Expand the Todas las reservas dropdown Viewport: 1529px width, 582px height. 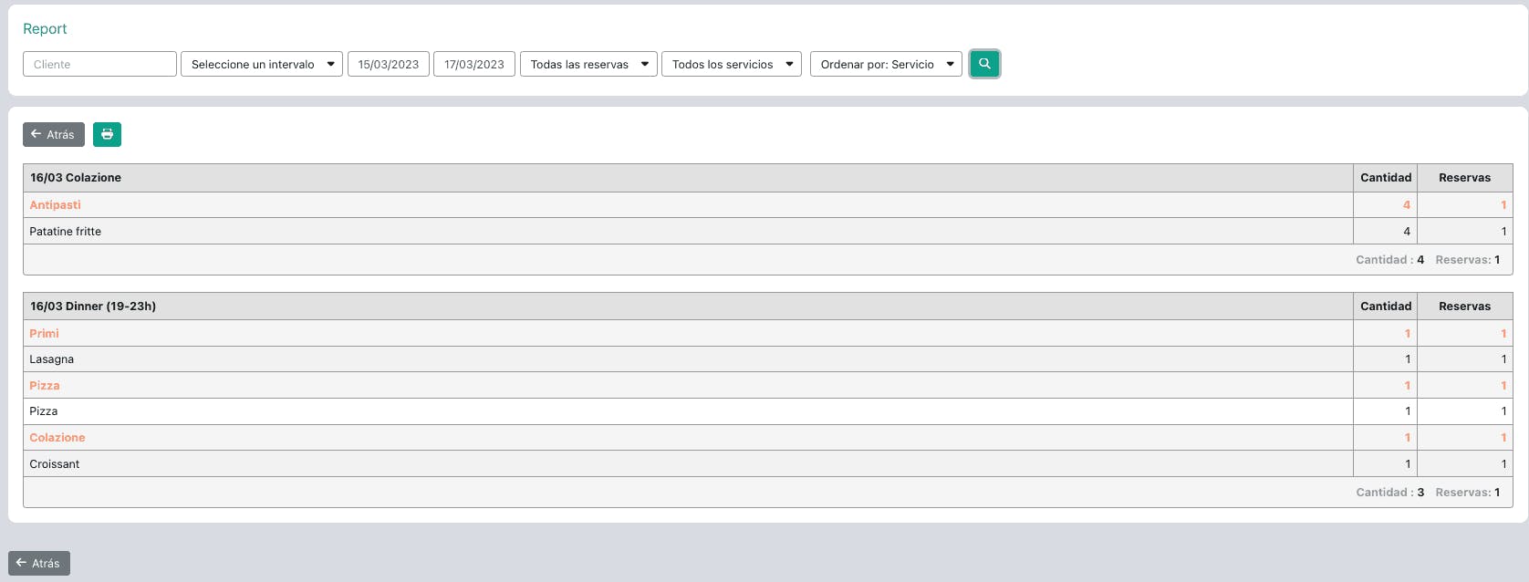click(588, 64)
